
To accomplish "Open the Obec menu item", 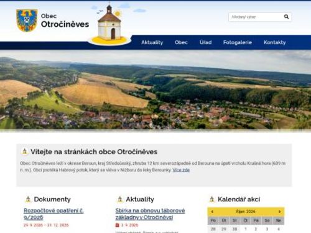I will pyautogui.click(x=181, y=42).
